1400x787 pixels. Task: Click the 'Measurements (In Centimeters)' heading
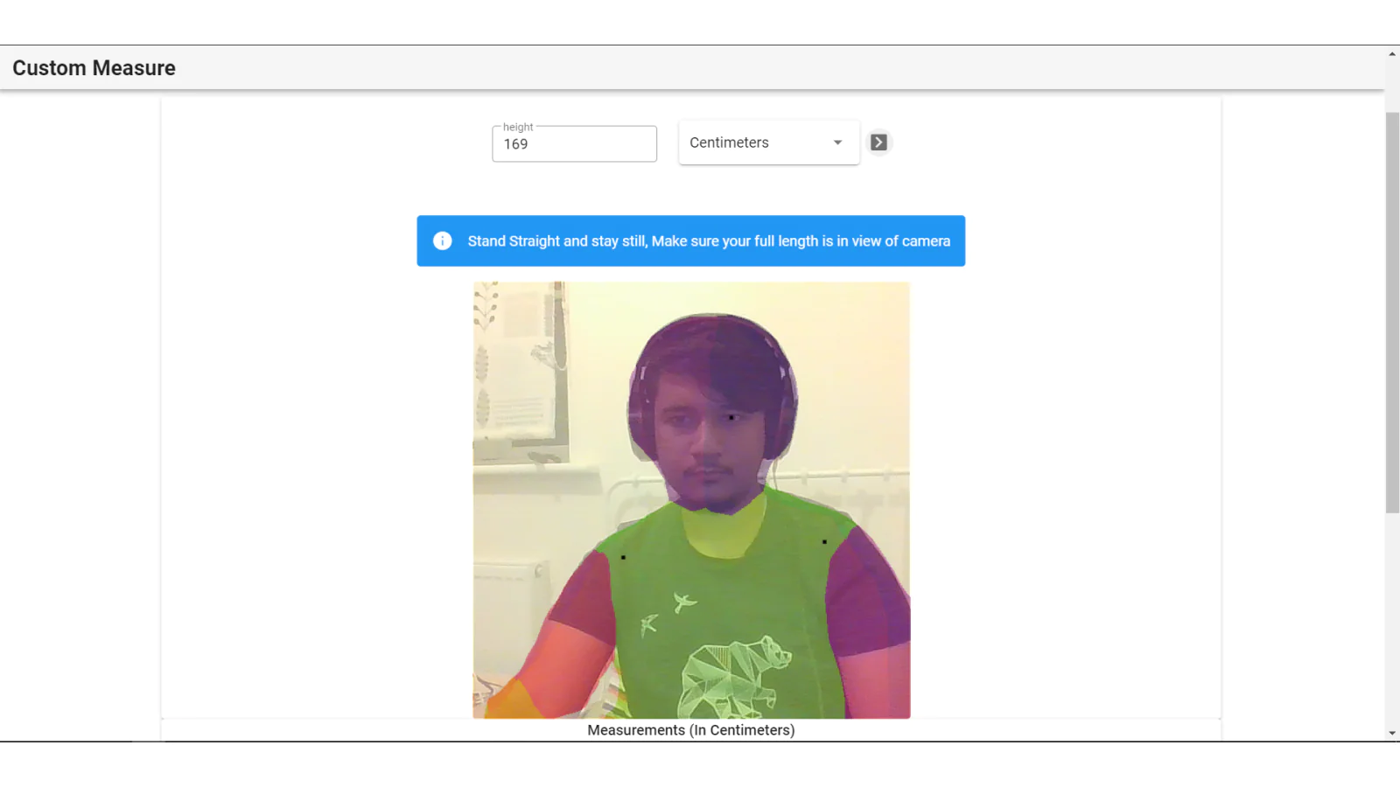(x=691, y=730)
